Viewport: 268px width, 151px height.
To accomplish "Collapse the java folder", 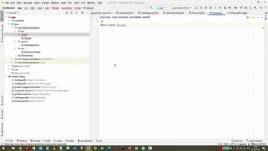I will point(9,24).
